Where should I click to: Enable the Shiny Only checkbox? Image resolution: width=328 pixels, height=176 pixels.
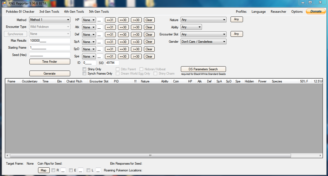84,69
